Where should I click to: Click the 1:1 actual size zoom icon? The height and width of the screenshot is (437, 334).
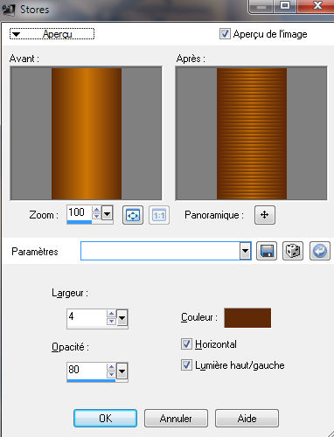[159, 215]
